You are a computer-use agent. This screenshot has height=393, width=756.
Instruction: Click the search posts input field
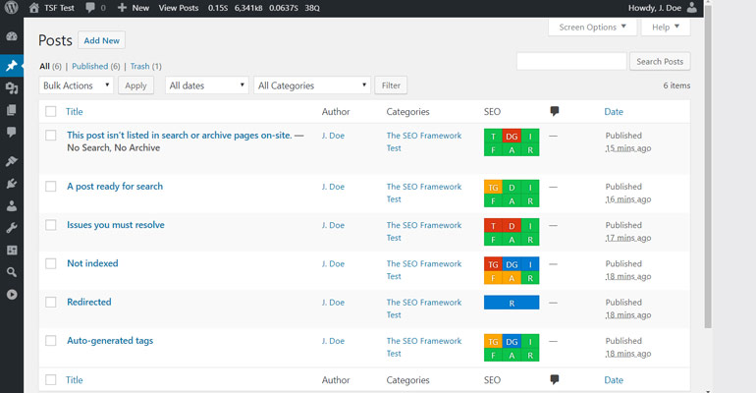click(570, 62)
